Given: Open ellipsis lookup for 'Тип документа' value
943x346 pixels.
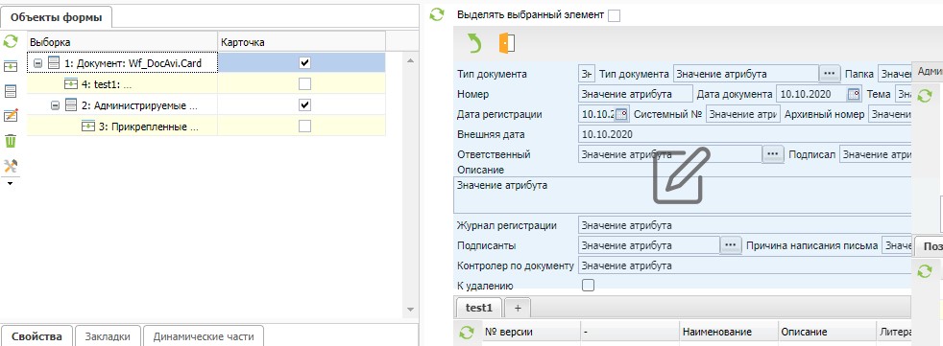Looking at the screenshot, I should coord(830,73).
